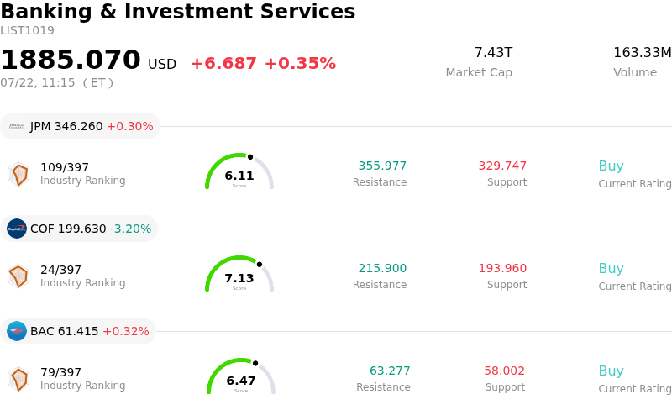This screenshot has width=672, height=410.
Task: Click the JPM 6.11 score gauge
Action: [x=239, y=171]
